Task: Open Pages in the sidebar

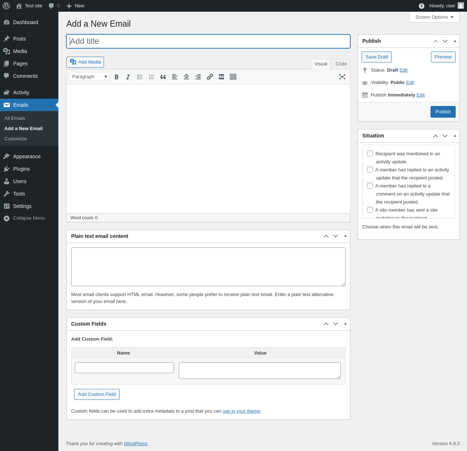Action: pos(29,64)
